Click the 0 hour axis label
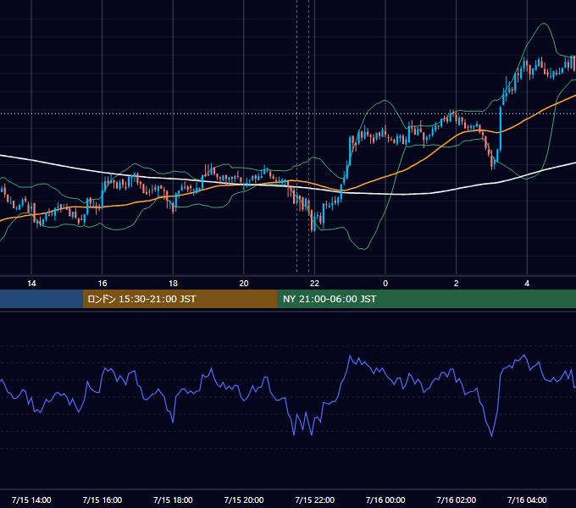 tap(385, 284)
